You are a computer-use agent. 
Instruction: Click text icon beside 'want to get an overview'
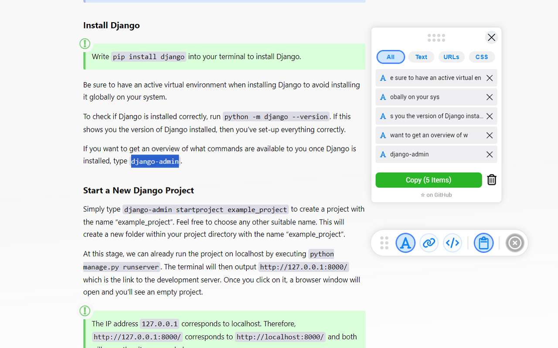click(383, 135)
